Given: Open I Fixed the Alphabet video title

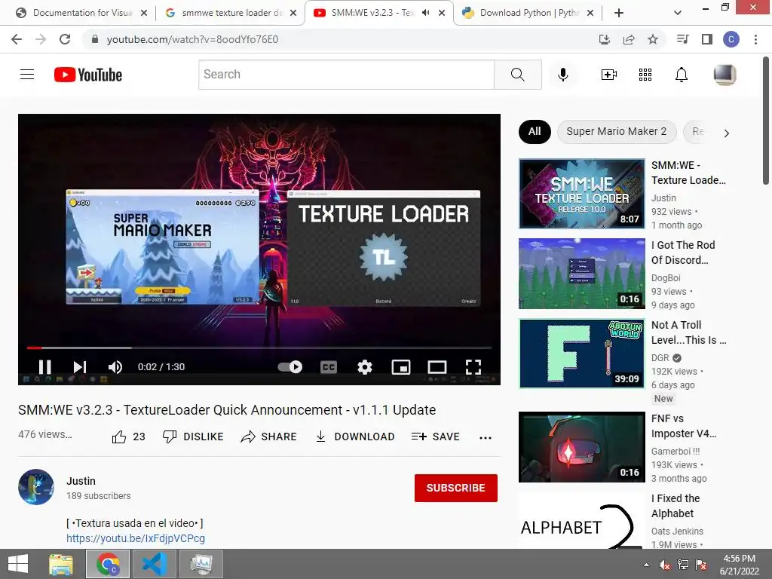Looking at the screenshot, I should pyautogui.click(x=675, y=506).
